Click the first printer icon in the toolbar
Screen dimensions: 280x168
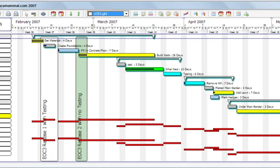click(x=8, y=14)
